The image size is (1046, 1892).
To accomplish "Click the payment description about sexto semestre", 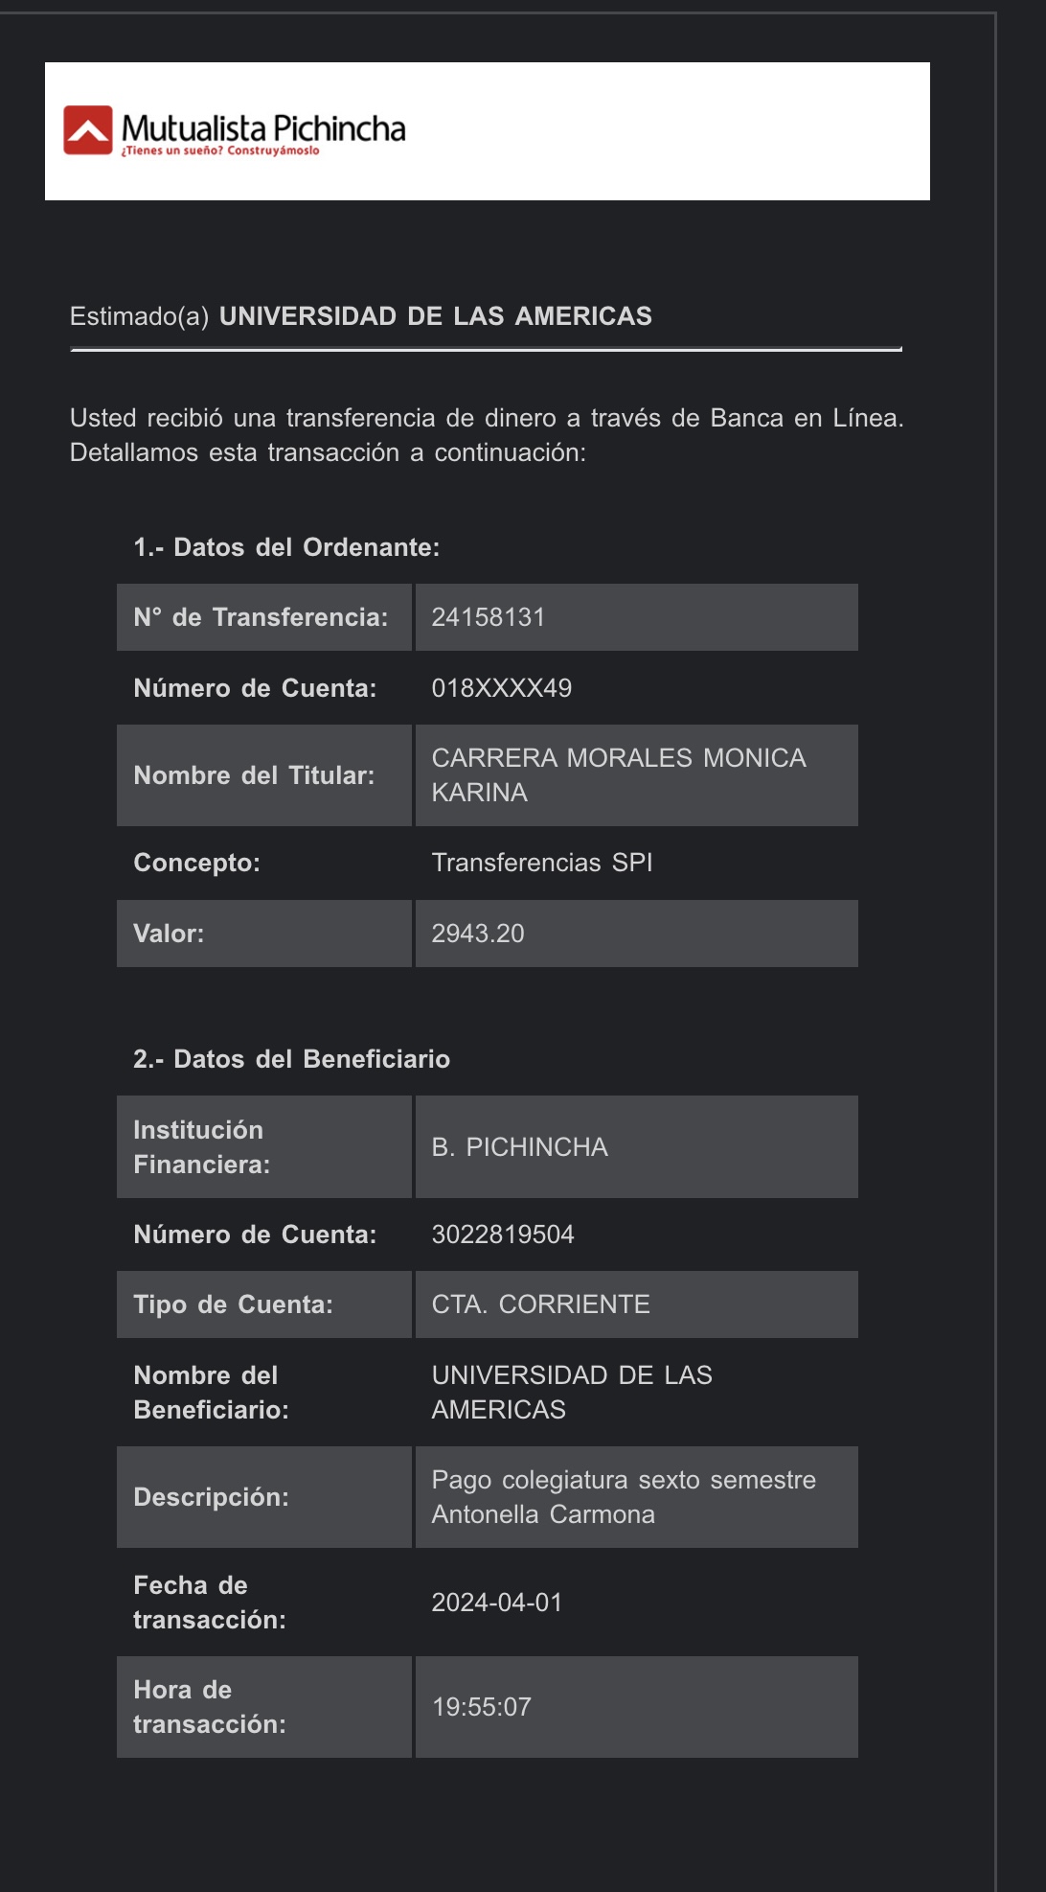I will (624, 1497).
